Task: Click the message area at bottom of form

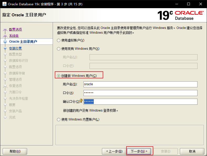Action: point(130,135)
